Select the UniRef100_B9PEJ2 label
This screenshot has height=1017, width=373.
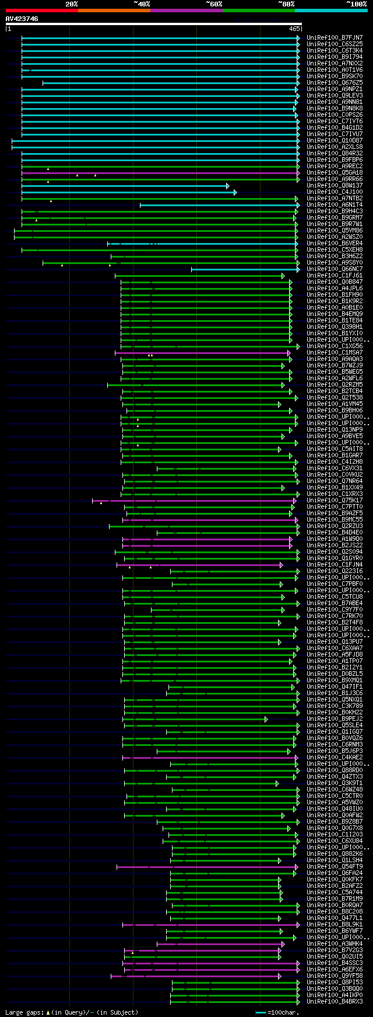click(335, 719)
